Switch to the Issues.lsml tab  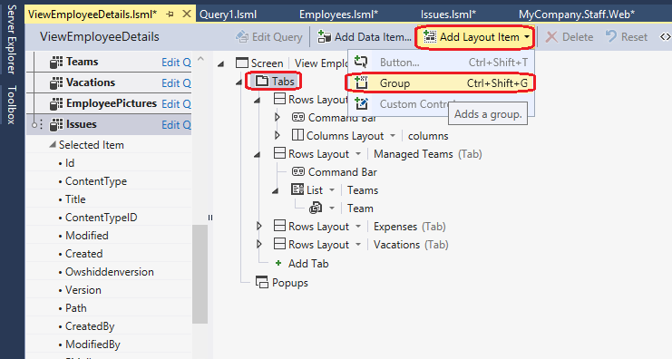[x=448, y=15]
